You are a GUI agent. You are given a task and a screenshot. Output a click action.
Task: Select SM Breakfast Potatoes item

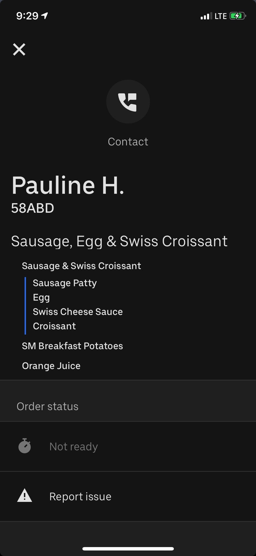point(72,346)
